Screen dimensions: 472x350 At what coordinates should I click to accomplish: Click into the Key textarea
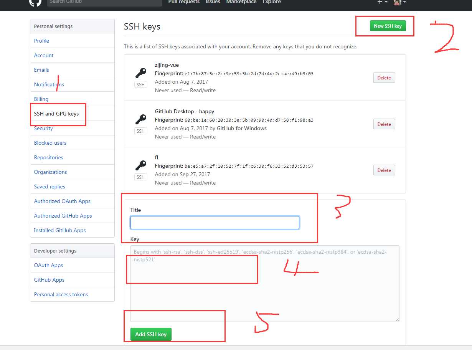click(265, 284)
